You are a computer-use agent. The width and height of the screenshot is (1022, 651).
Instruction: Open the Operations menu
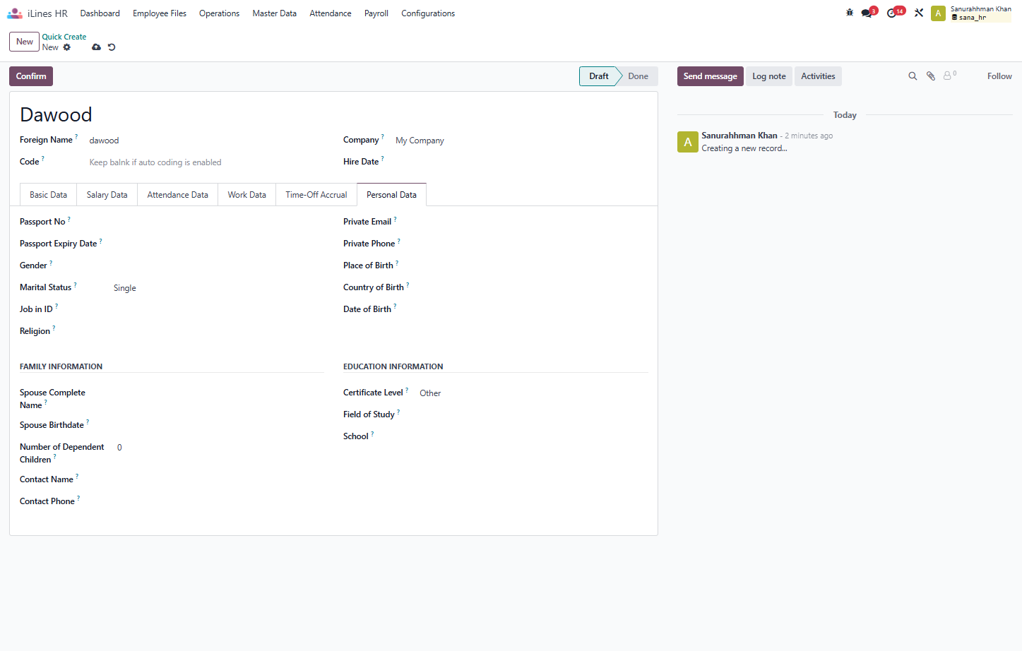click(x=219, y=13)
